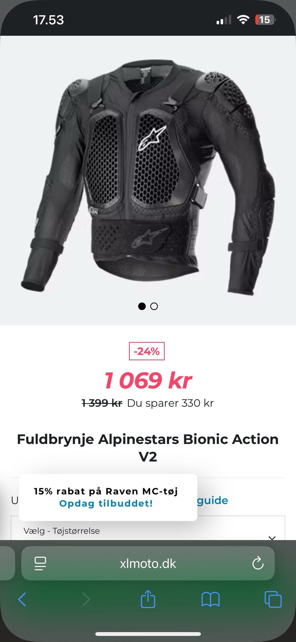Tap the -24% discount badge
The width and height of the screenshot is (296, 642).
point(147,351)
